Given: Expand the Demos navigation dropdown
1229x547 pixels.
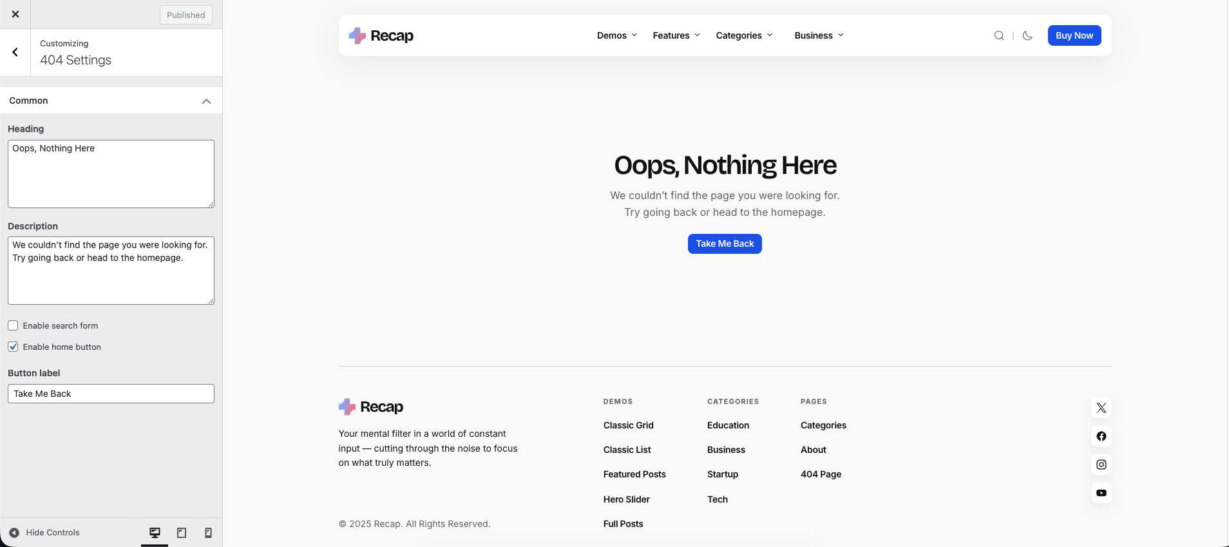Looking at the screenshot, I should [616, 35].
